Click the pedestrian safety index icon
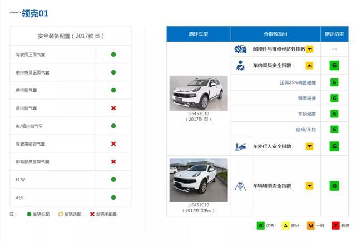This screenshot has height=243, width=356. pos(240,146)
